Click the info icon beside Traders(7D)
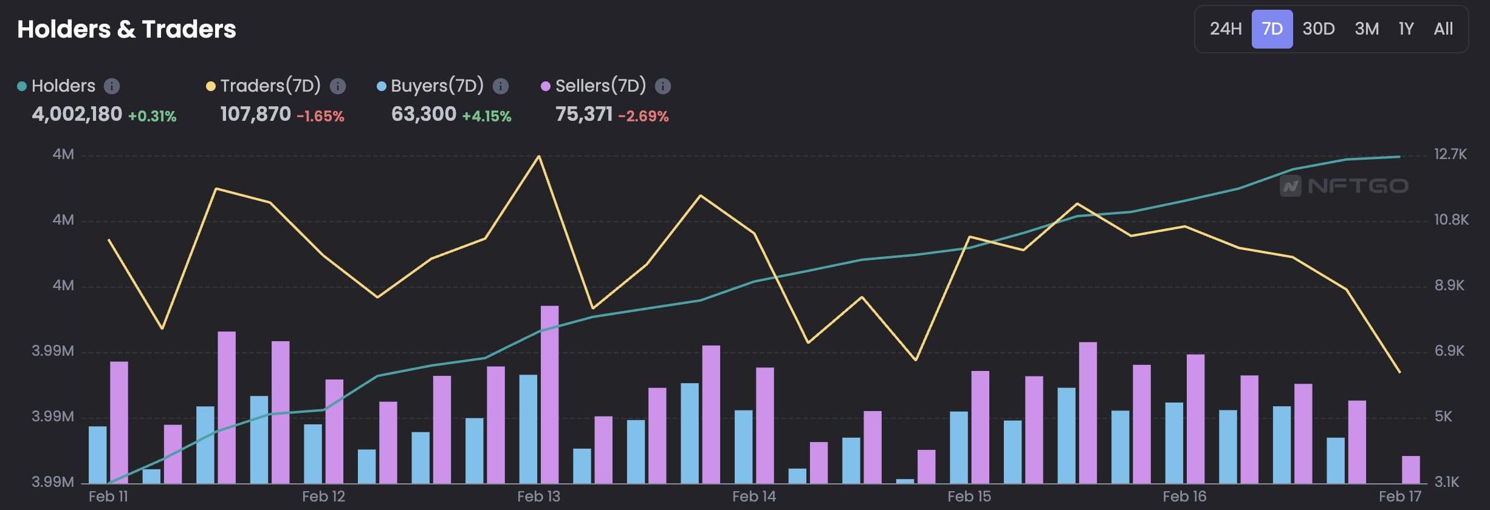 click(x=338, y=86)
